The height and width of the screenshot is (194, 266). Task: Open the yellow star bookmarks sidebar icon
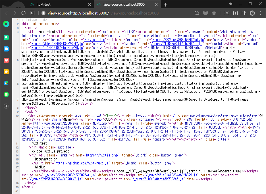6,72
